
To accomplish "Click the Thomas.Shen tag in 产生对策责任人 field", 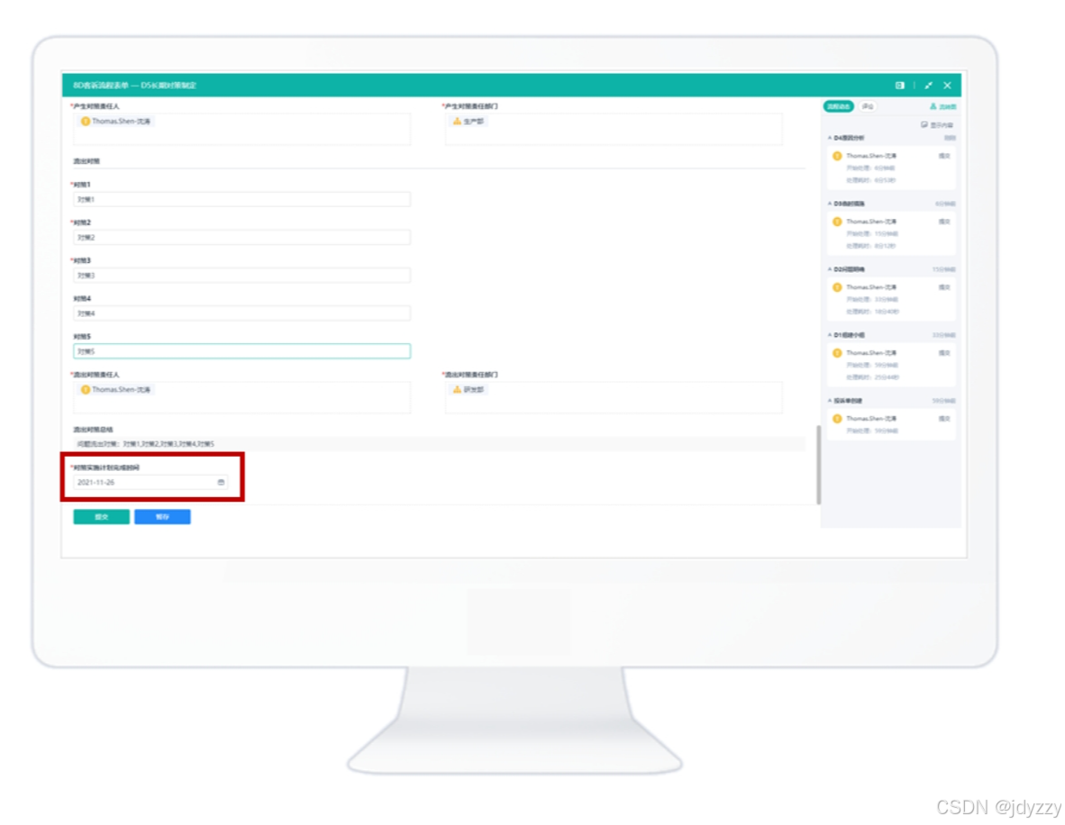I will (x=116, y=122).
